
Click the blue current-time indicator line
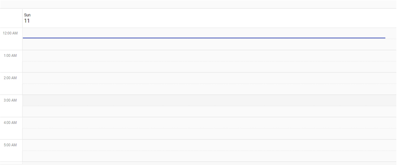[204, 38]
